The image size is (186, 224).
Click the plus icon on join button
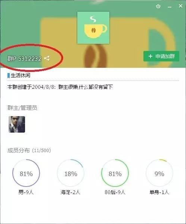151,56
